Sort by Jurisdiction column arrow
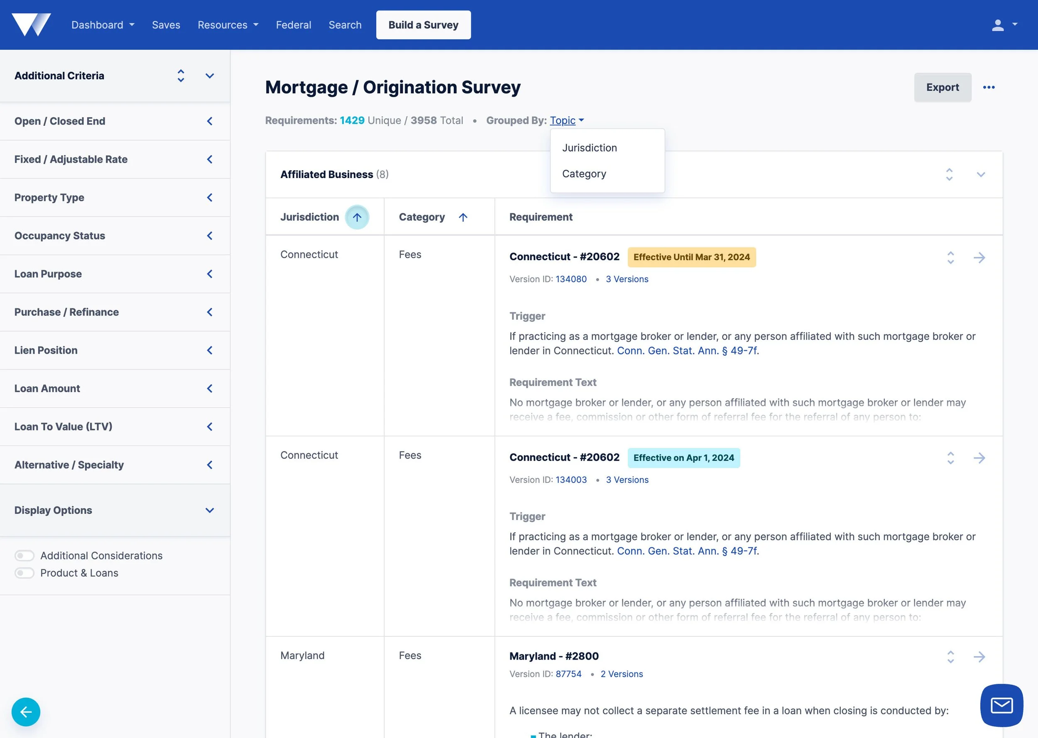This screenshot has width=1038, height=738. (357, 217)
